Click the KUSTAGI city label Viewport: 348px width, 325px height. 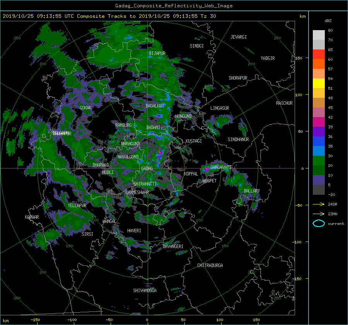[194, 141]
